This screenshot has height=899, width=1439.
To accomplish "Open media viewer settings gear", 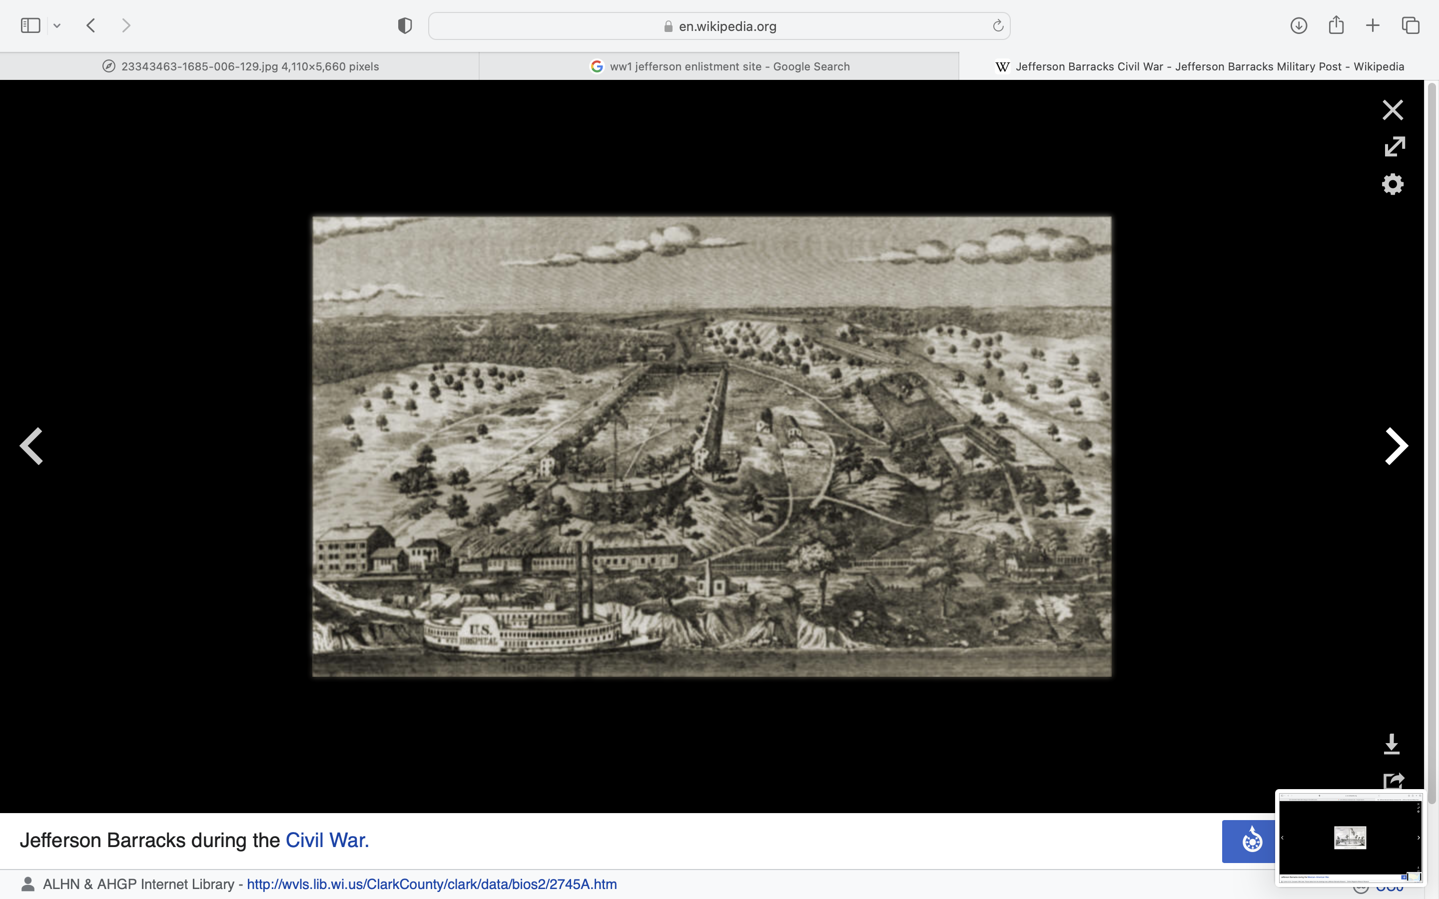I will [1392, 184].
